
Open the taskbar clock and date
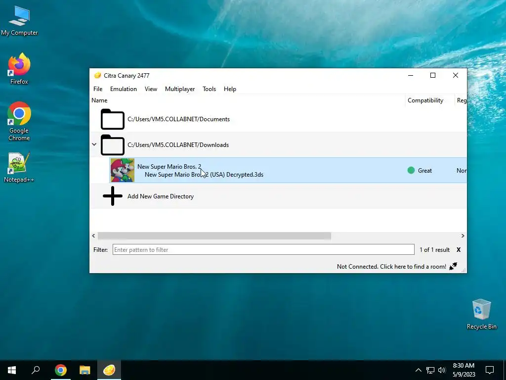click(464, 370)
